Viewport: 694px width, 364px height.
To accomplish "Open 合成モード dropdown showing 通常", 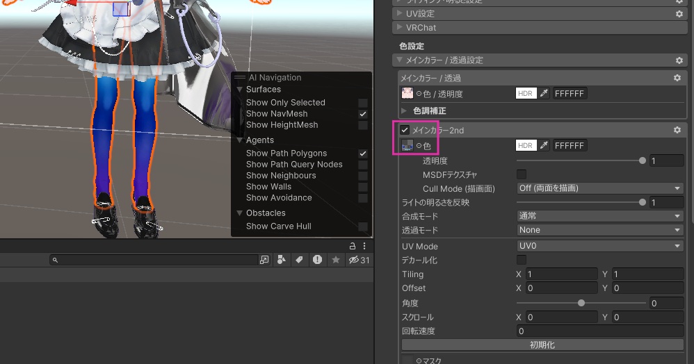I will 600,216.
